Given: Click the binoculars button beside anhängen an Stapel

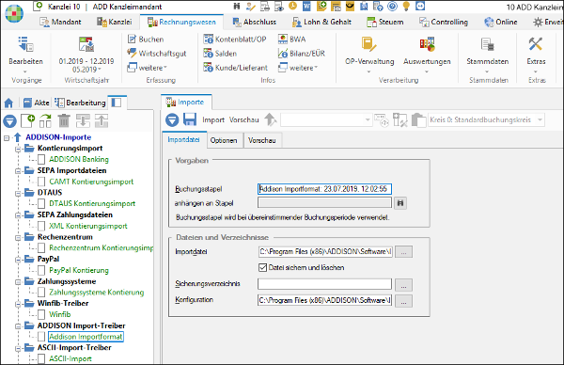Looking at the screenshot, I should click(400, 203).
